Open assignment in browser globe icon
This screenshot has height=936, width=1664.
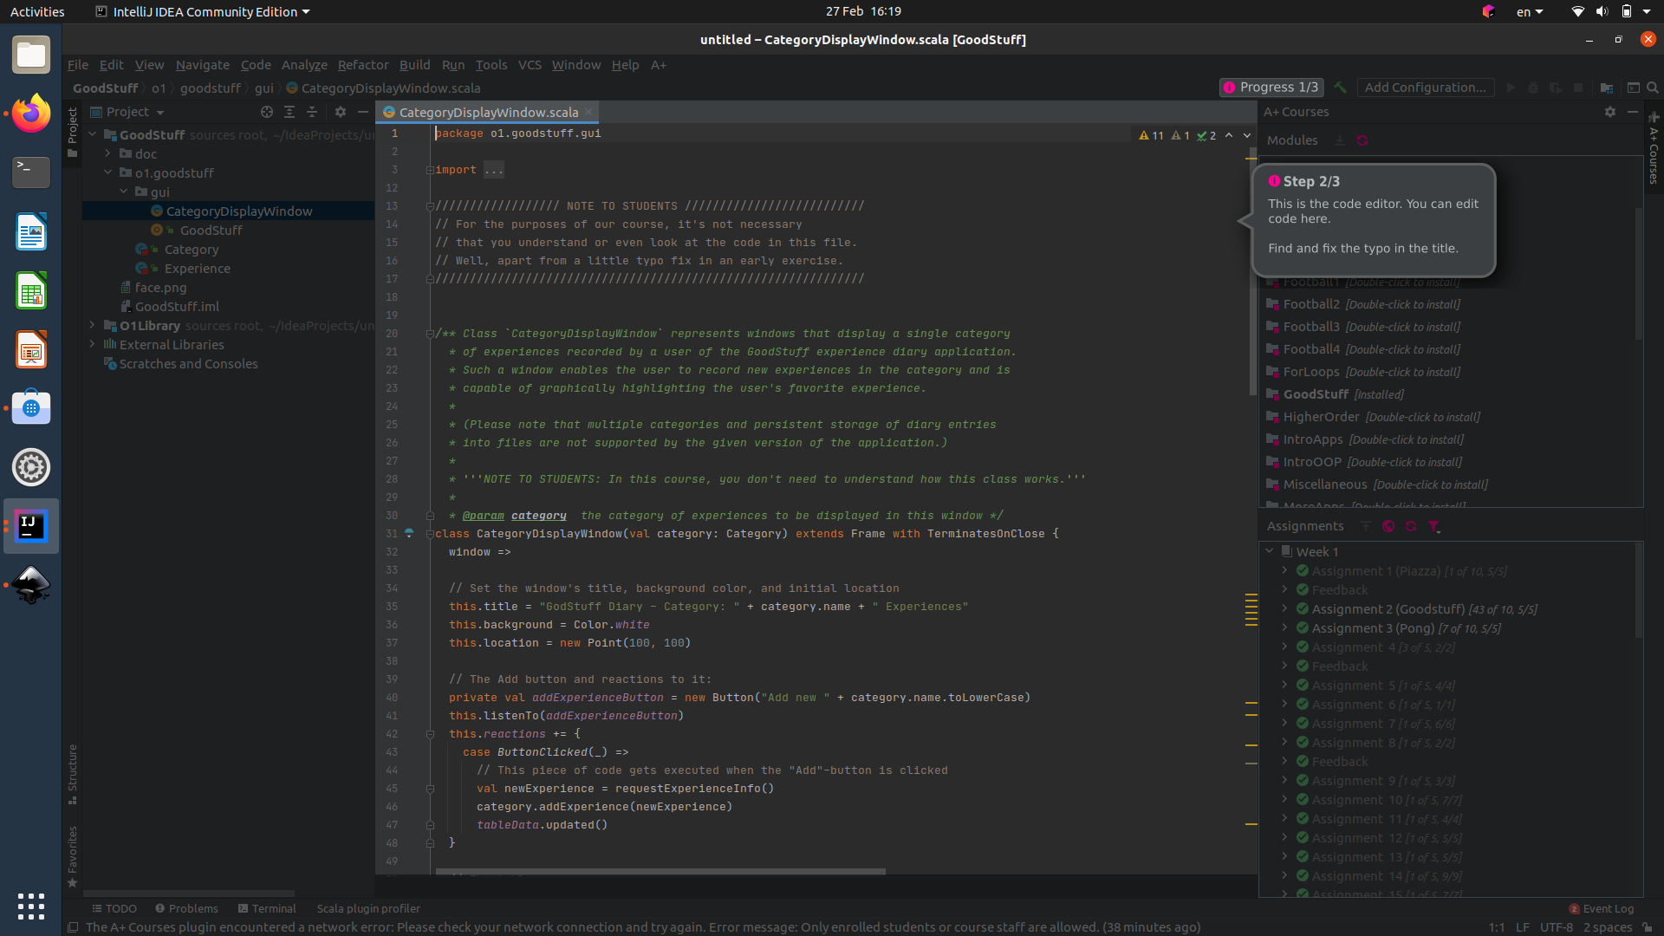click(x=1388, y=526)
